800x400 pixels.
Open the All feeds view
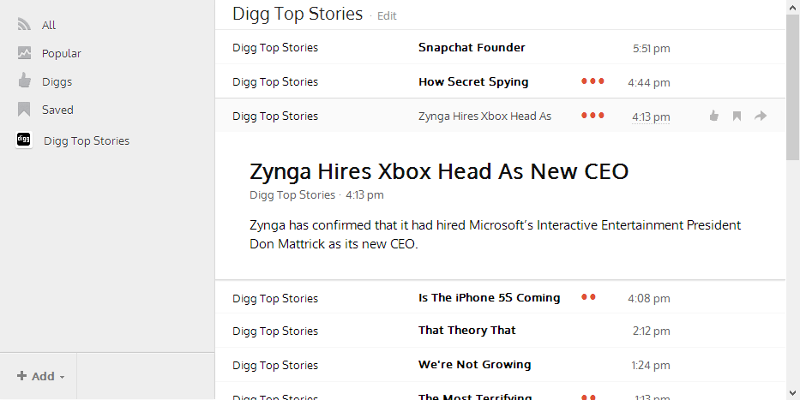click(49, 25)
